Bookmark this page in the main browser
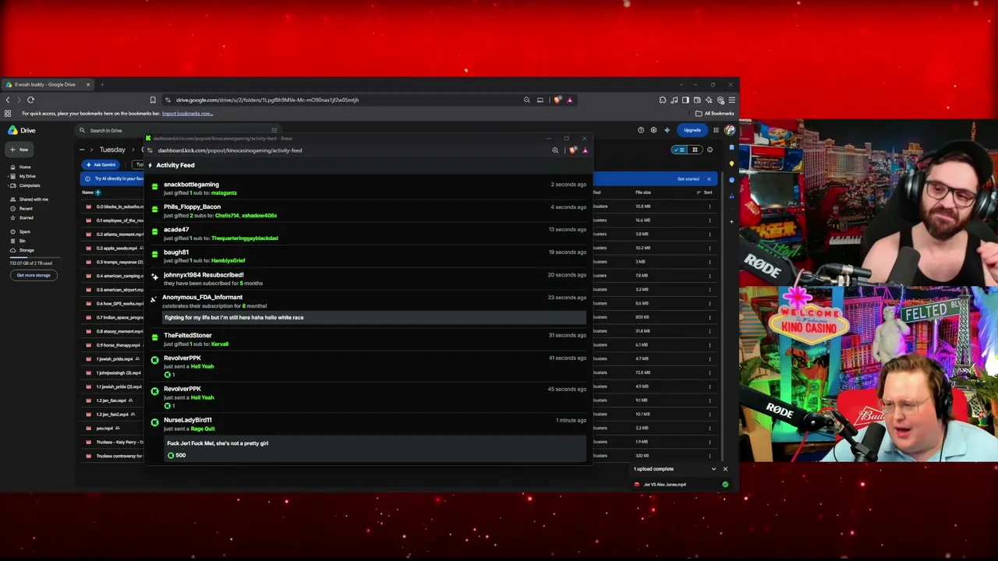The height and width of the screenshot is (561, 998). tap(153, 100)
